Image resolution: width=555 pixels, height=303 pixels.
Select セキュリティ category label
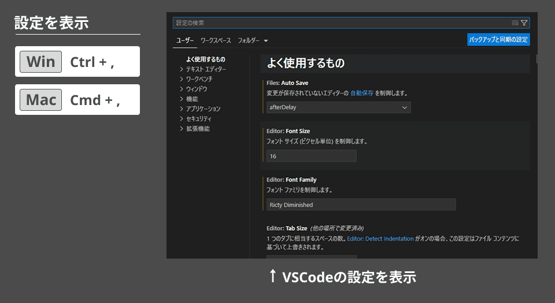[x=198, y=119]
